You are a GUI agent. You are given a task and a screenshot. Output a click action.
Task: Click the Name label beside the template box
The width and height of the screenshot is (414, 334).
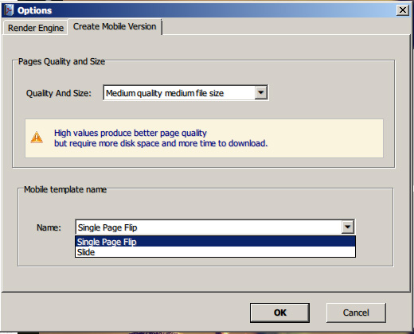49,227
